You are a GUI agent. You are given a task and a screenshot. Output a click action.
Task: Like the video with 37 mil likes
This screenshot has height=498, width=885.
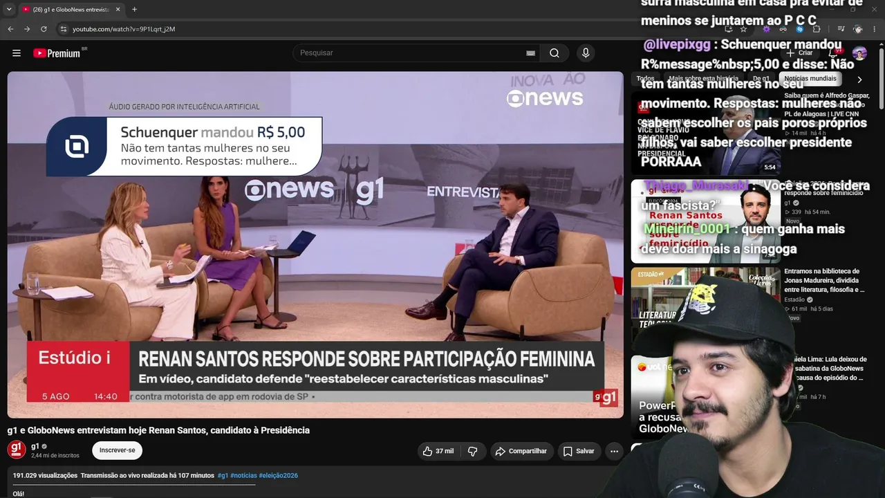coord(438,451)
